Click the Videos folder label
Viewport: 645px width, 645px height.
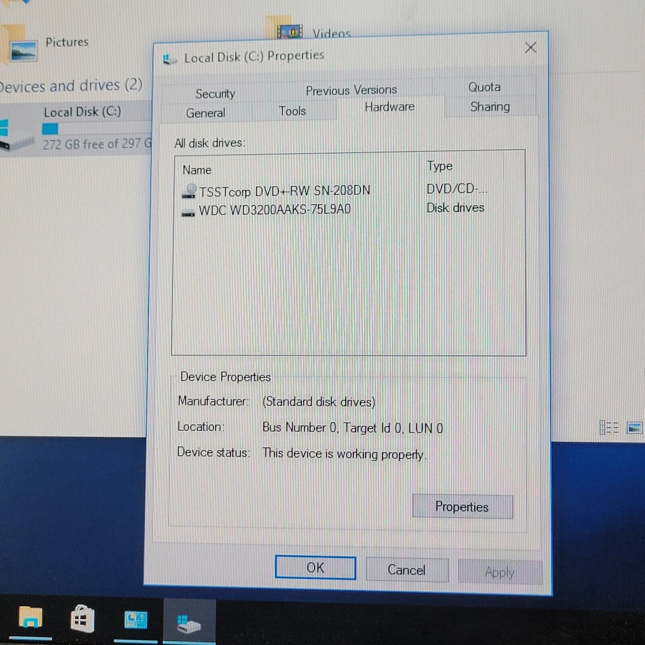[x=331, y=33]
